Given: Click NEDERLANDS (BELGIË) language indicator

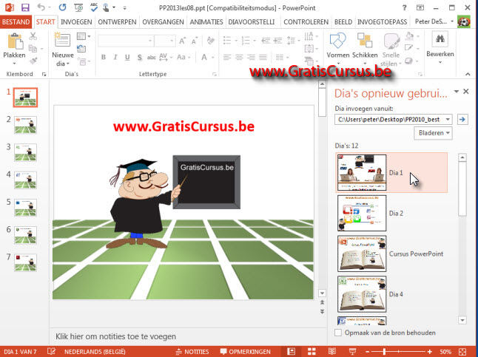Looking at the screenshot, I should pos(95,352).
